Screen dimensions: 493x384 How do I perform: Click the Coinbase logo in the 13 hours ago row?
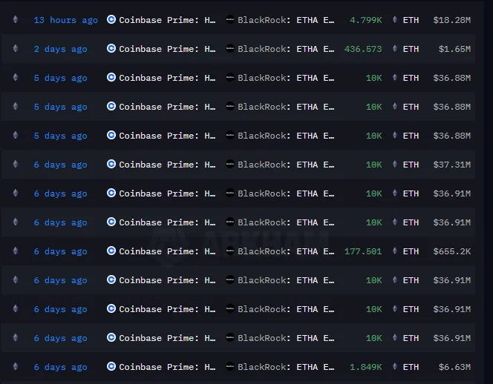click(111, 20)
